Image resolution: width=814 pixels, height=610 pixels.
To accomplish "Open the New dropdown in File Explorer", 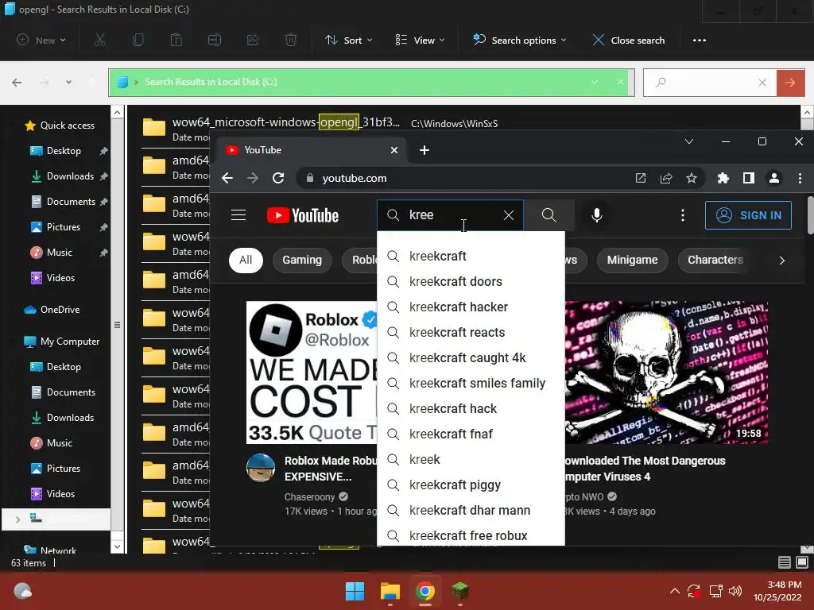I will click(x=41, y=40).
